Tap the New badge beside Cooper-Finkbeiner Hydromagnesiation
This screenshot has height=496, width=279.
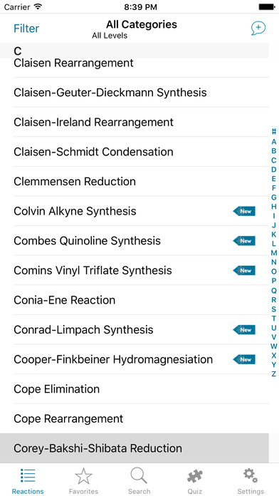click(x=244, y=359)
